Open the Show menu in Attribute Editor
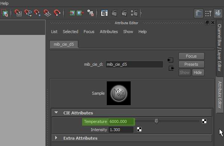 128,32
